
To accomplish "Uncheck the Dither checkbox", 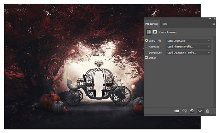I will [146, 58].
